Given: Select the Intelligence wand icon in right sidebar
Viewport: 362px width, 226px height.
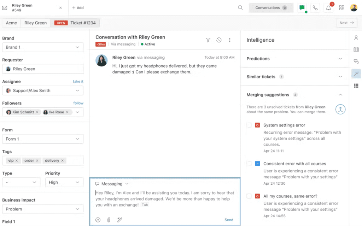Looking at the screenshot, I should 356,73.
